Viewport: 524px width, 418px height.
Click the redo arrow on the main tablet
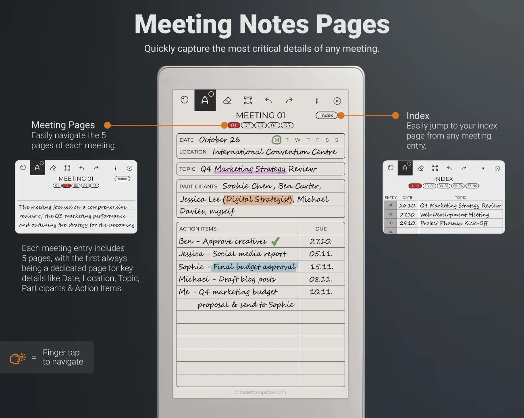tap(289, 101)
